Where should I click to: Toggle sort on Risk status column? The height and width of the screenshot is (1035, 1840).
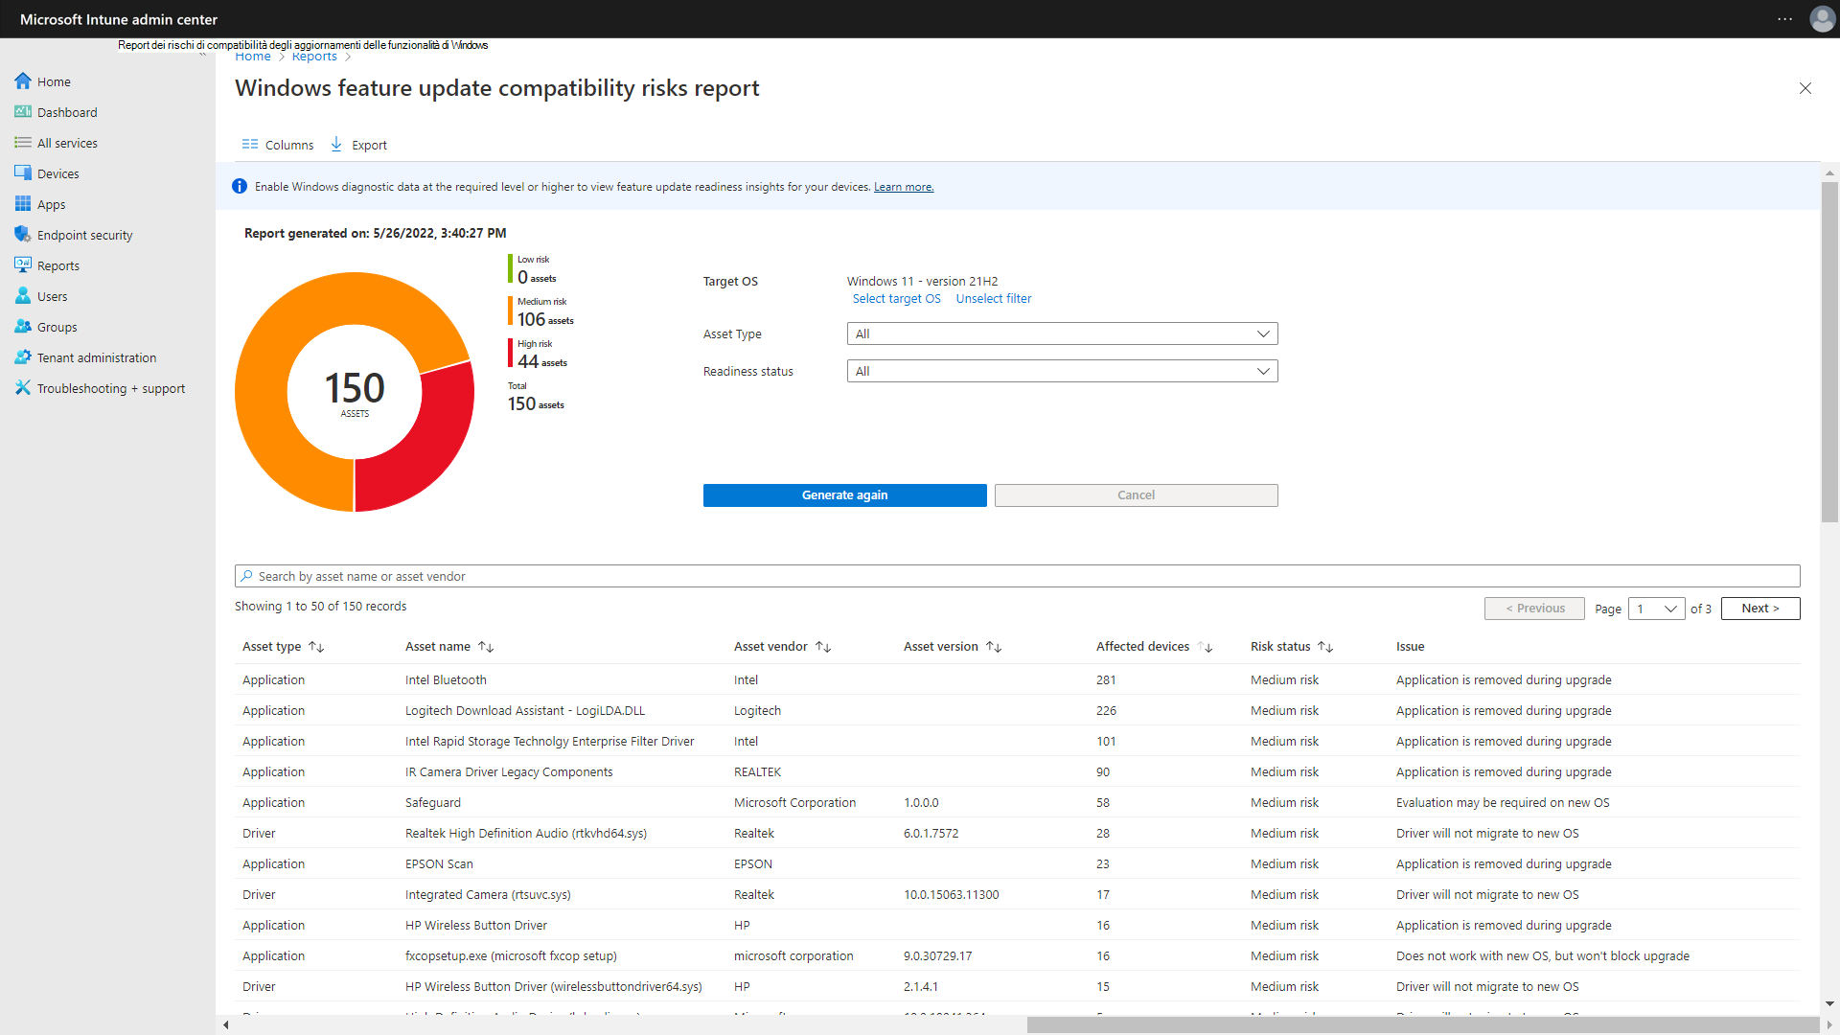pos(1325,647)
